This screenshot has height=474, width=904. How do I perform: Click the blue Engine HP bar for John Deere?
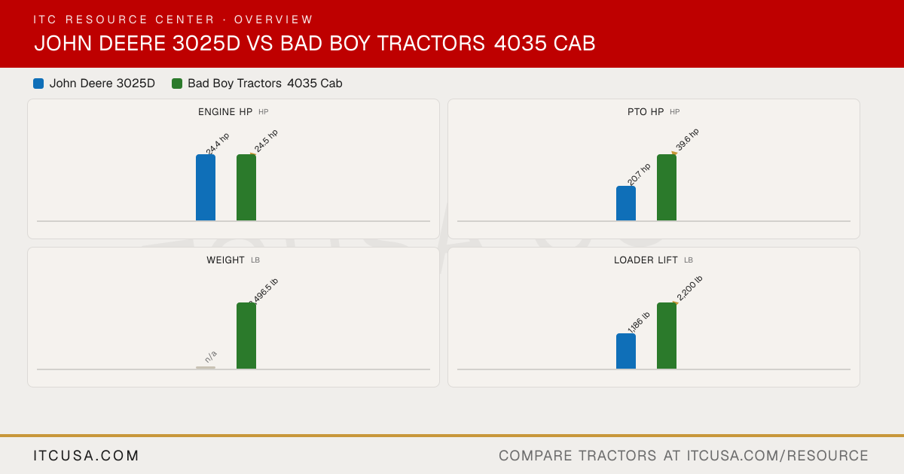tap(206, 187)
